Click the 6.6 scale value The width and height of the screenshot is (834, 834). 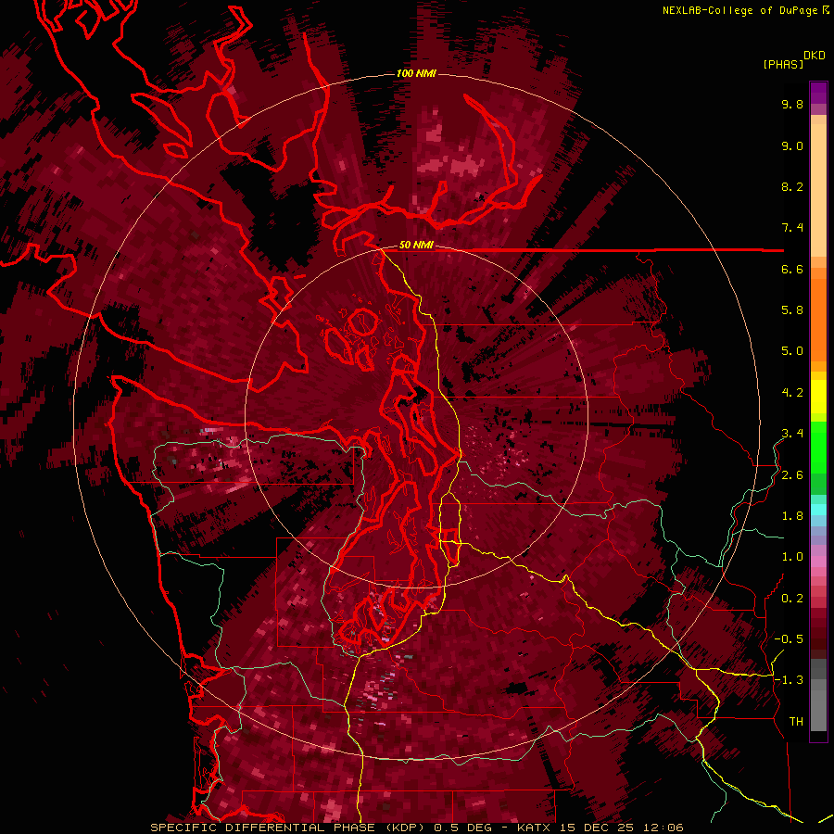click(x=792, y=269)
